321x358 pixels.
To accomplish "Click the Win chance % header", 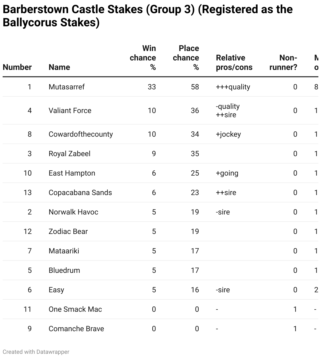I will (x=143, y=58).
